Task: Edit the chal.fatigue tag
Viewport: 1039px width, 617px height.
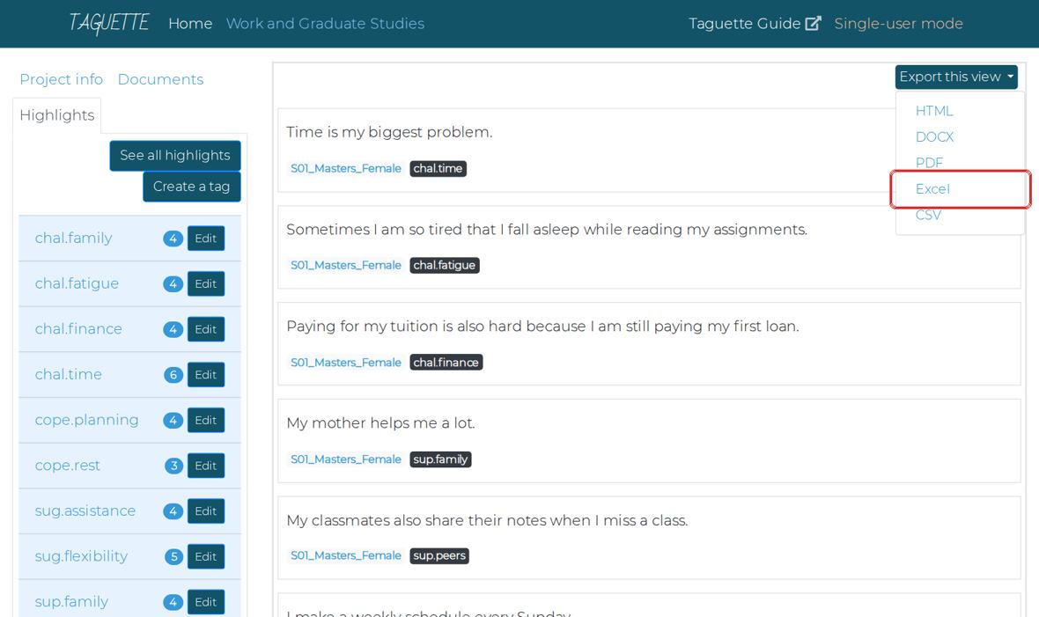Action: tap(205, 283)
